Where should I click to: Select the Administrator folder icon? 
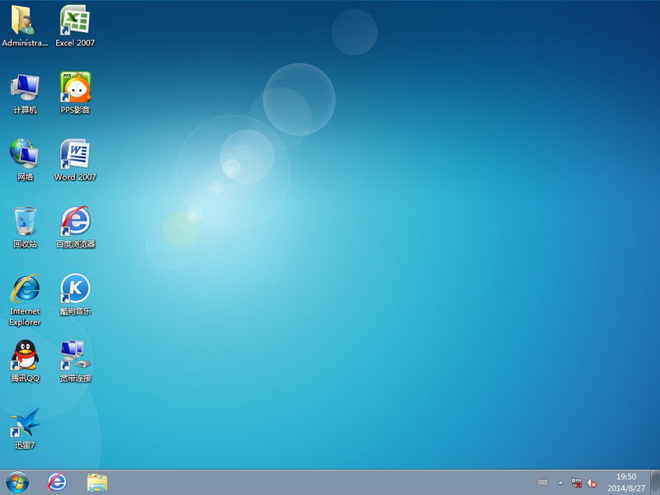[25, 26]
